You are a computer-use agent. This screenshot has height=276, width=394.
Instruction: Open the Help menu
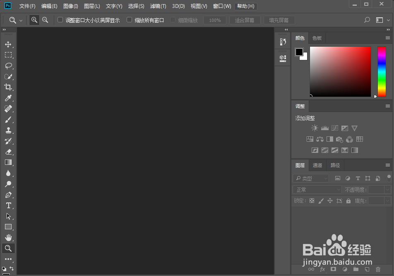(x=246, y=6)
